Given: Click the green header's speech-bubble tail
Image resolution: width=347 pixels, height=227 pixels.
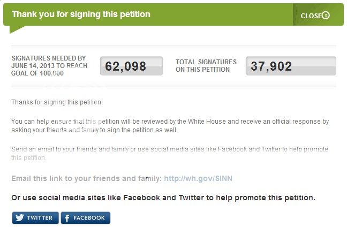Looking at the screenshot, I should 15,29.
